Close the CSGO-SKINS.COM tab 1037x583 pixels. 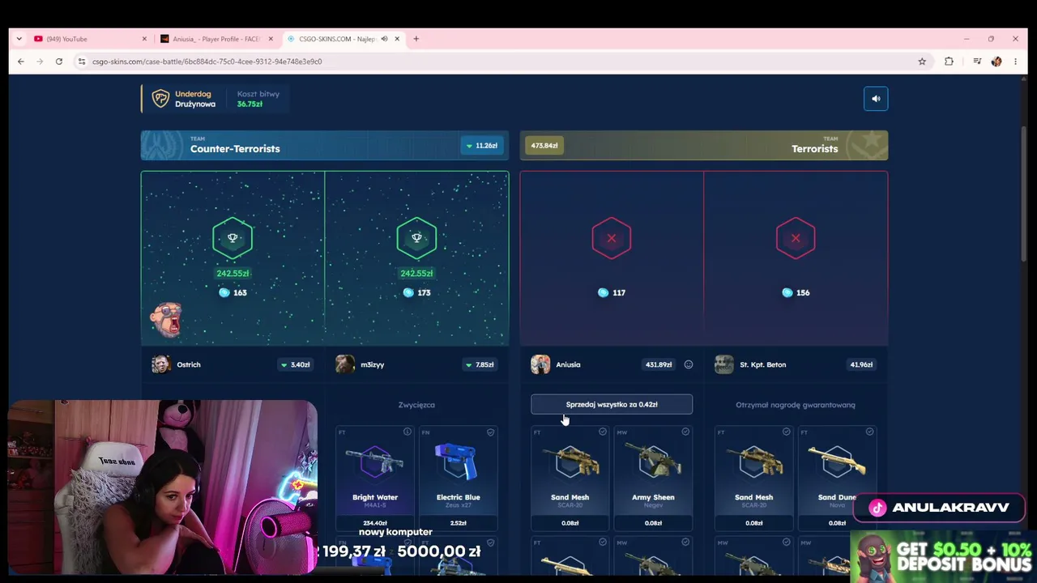pos(397,39)
